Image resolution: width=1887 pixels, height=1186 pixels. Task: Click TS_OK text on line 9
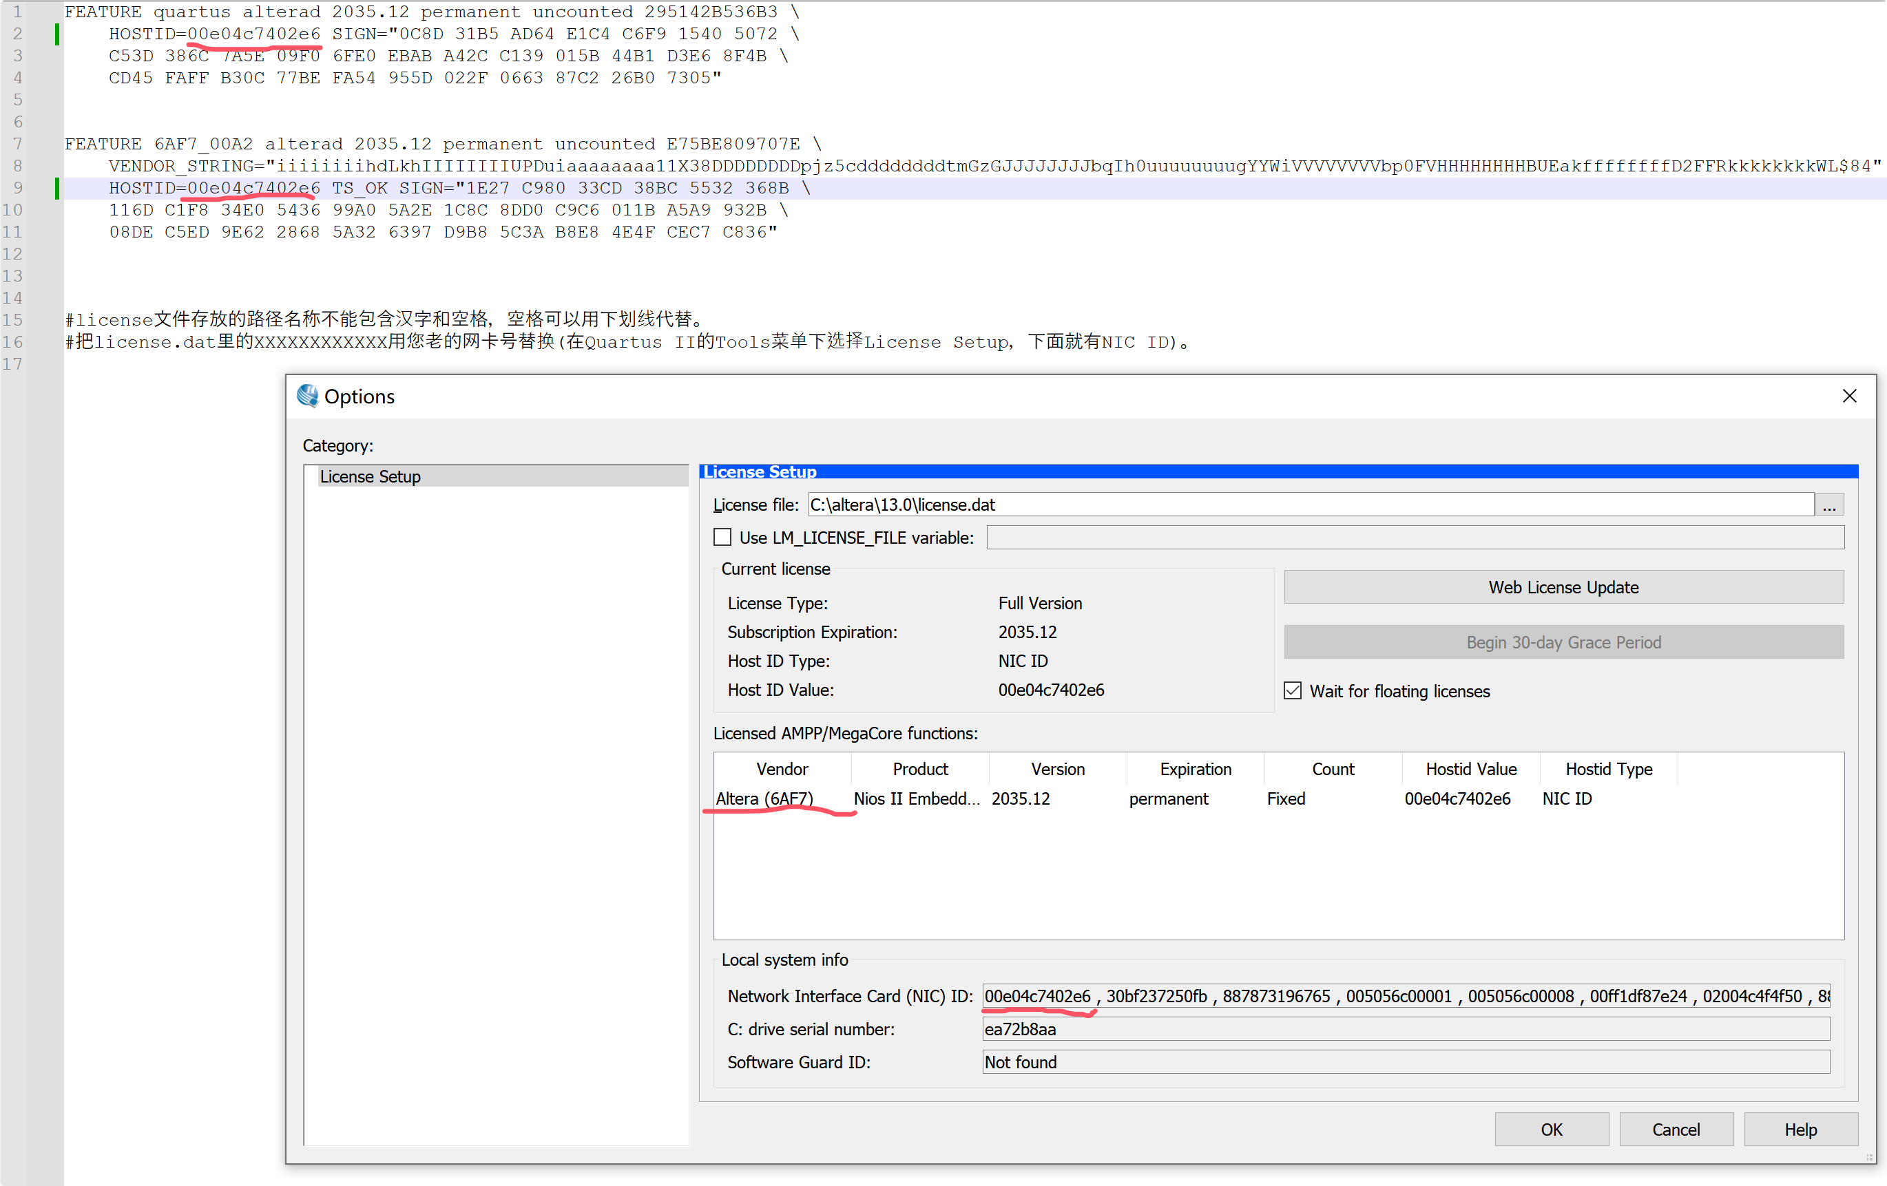[359, 188]
